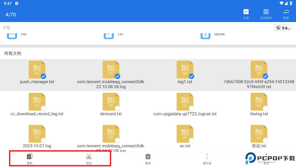Tap the 2023-10-07.log file icon
The image size is (296, 167).
[x=37, y=133]
